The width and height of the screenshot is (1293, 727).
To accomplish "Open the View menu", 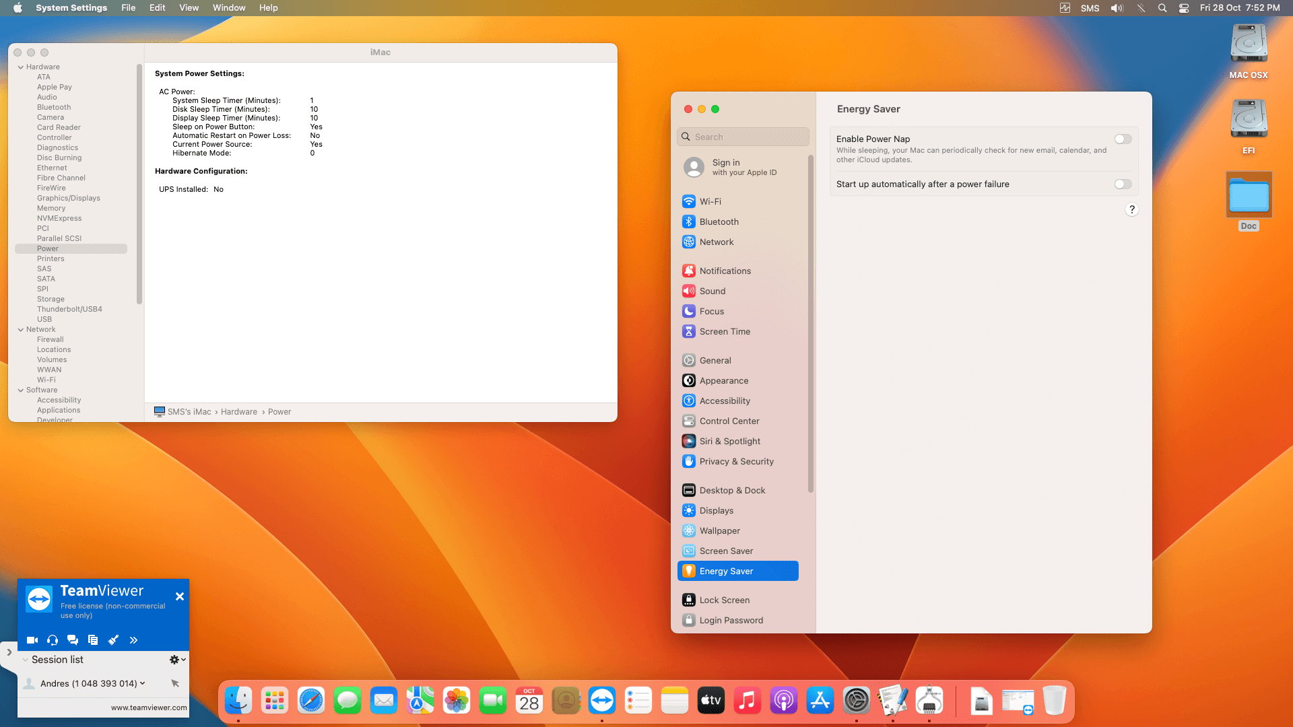I will [x=189, y=8].
